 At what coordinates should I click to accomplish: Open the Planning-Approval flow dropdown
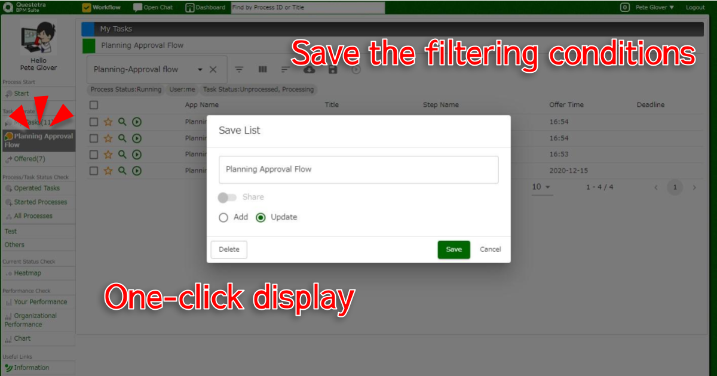(200, 70)
